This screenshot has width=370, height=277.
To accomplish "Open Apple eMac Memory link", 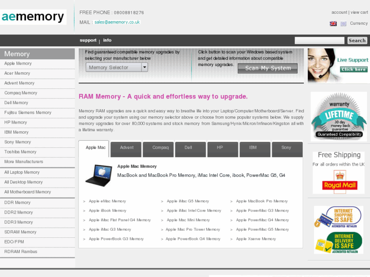I will click(107, 201).
